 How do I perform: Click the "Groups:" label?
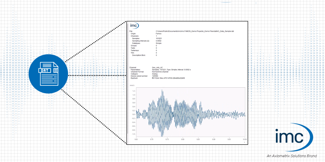134,46
